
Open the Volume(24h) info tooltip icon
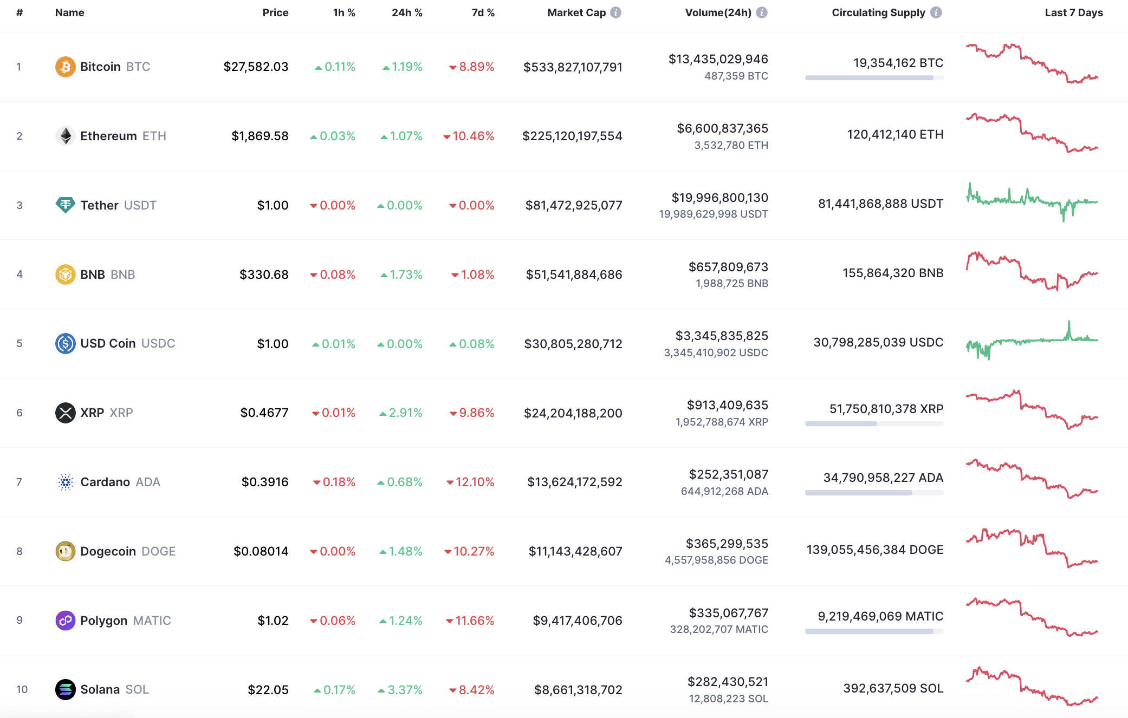click(x=762, y=12)
